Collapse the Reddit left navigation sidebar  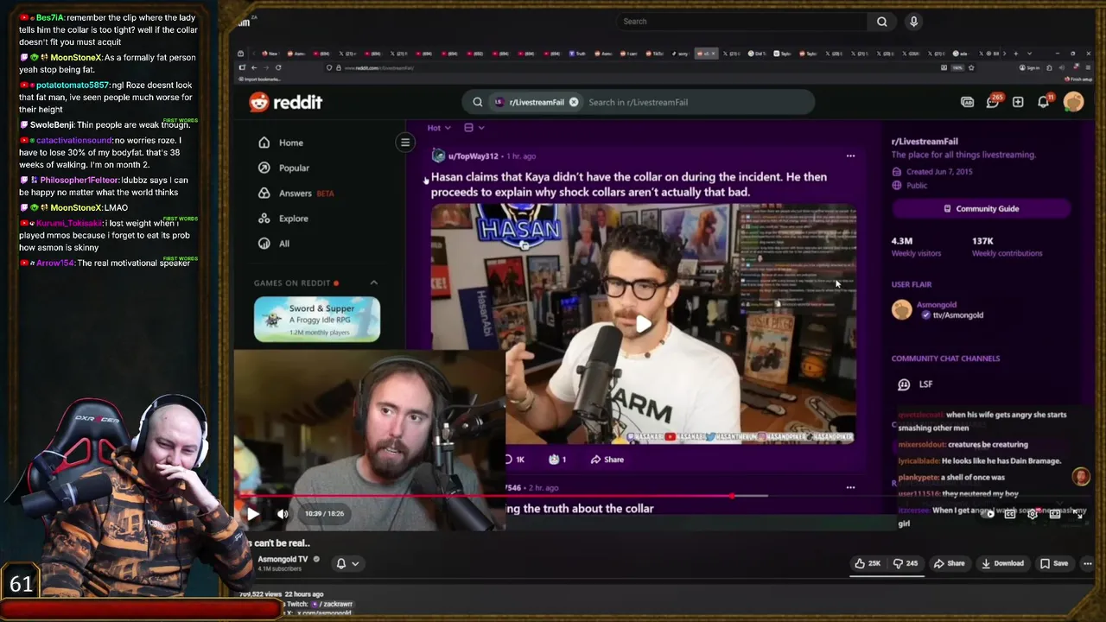pyautogui.click(x=404, y=143)
